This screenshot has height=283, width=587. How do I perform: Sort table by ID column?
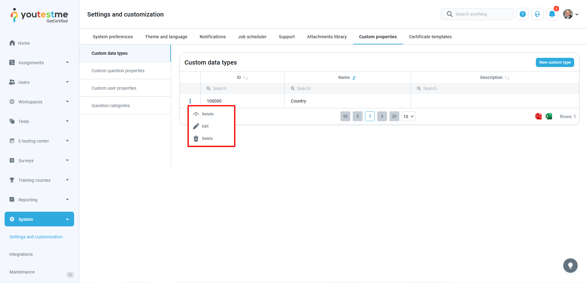[x=245, y=78]
